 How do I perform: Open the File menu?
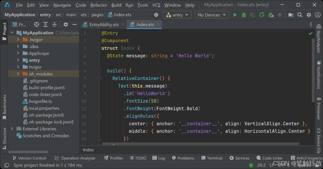(x=19, y=5)
